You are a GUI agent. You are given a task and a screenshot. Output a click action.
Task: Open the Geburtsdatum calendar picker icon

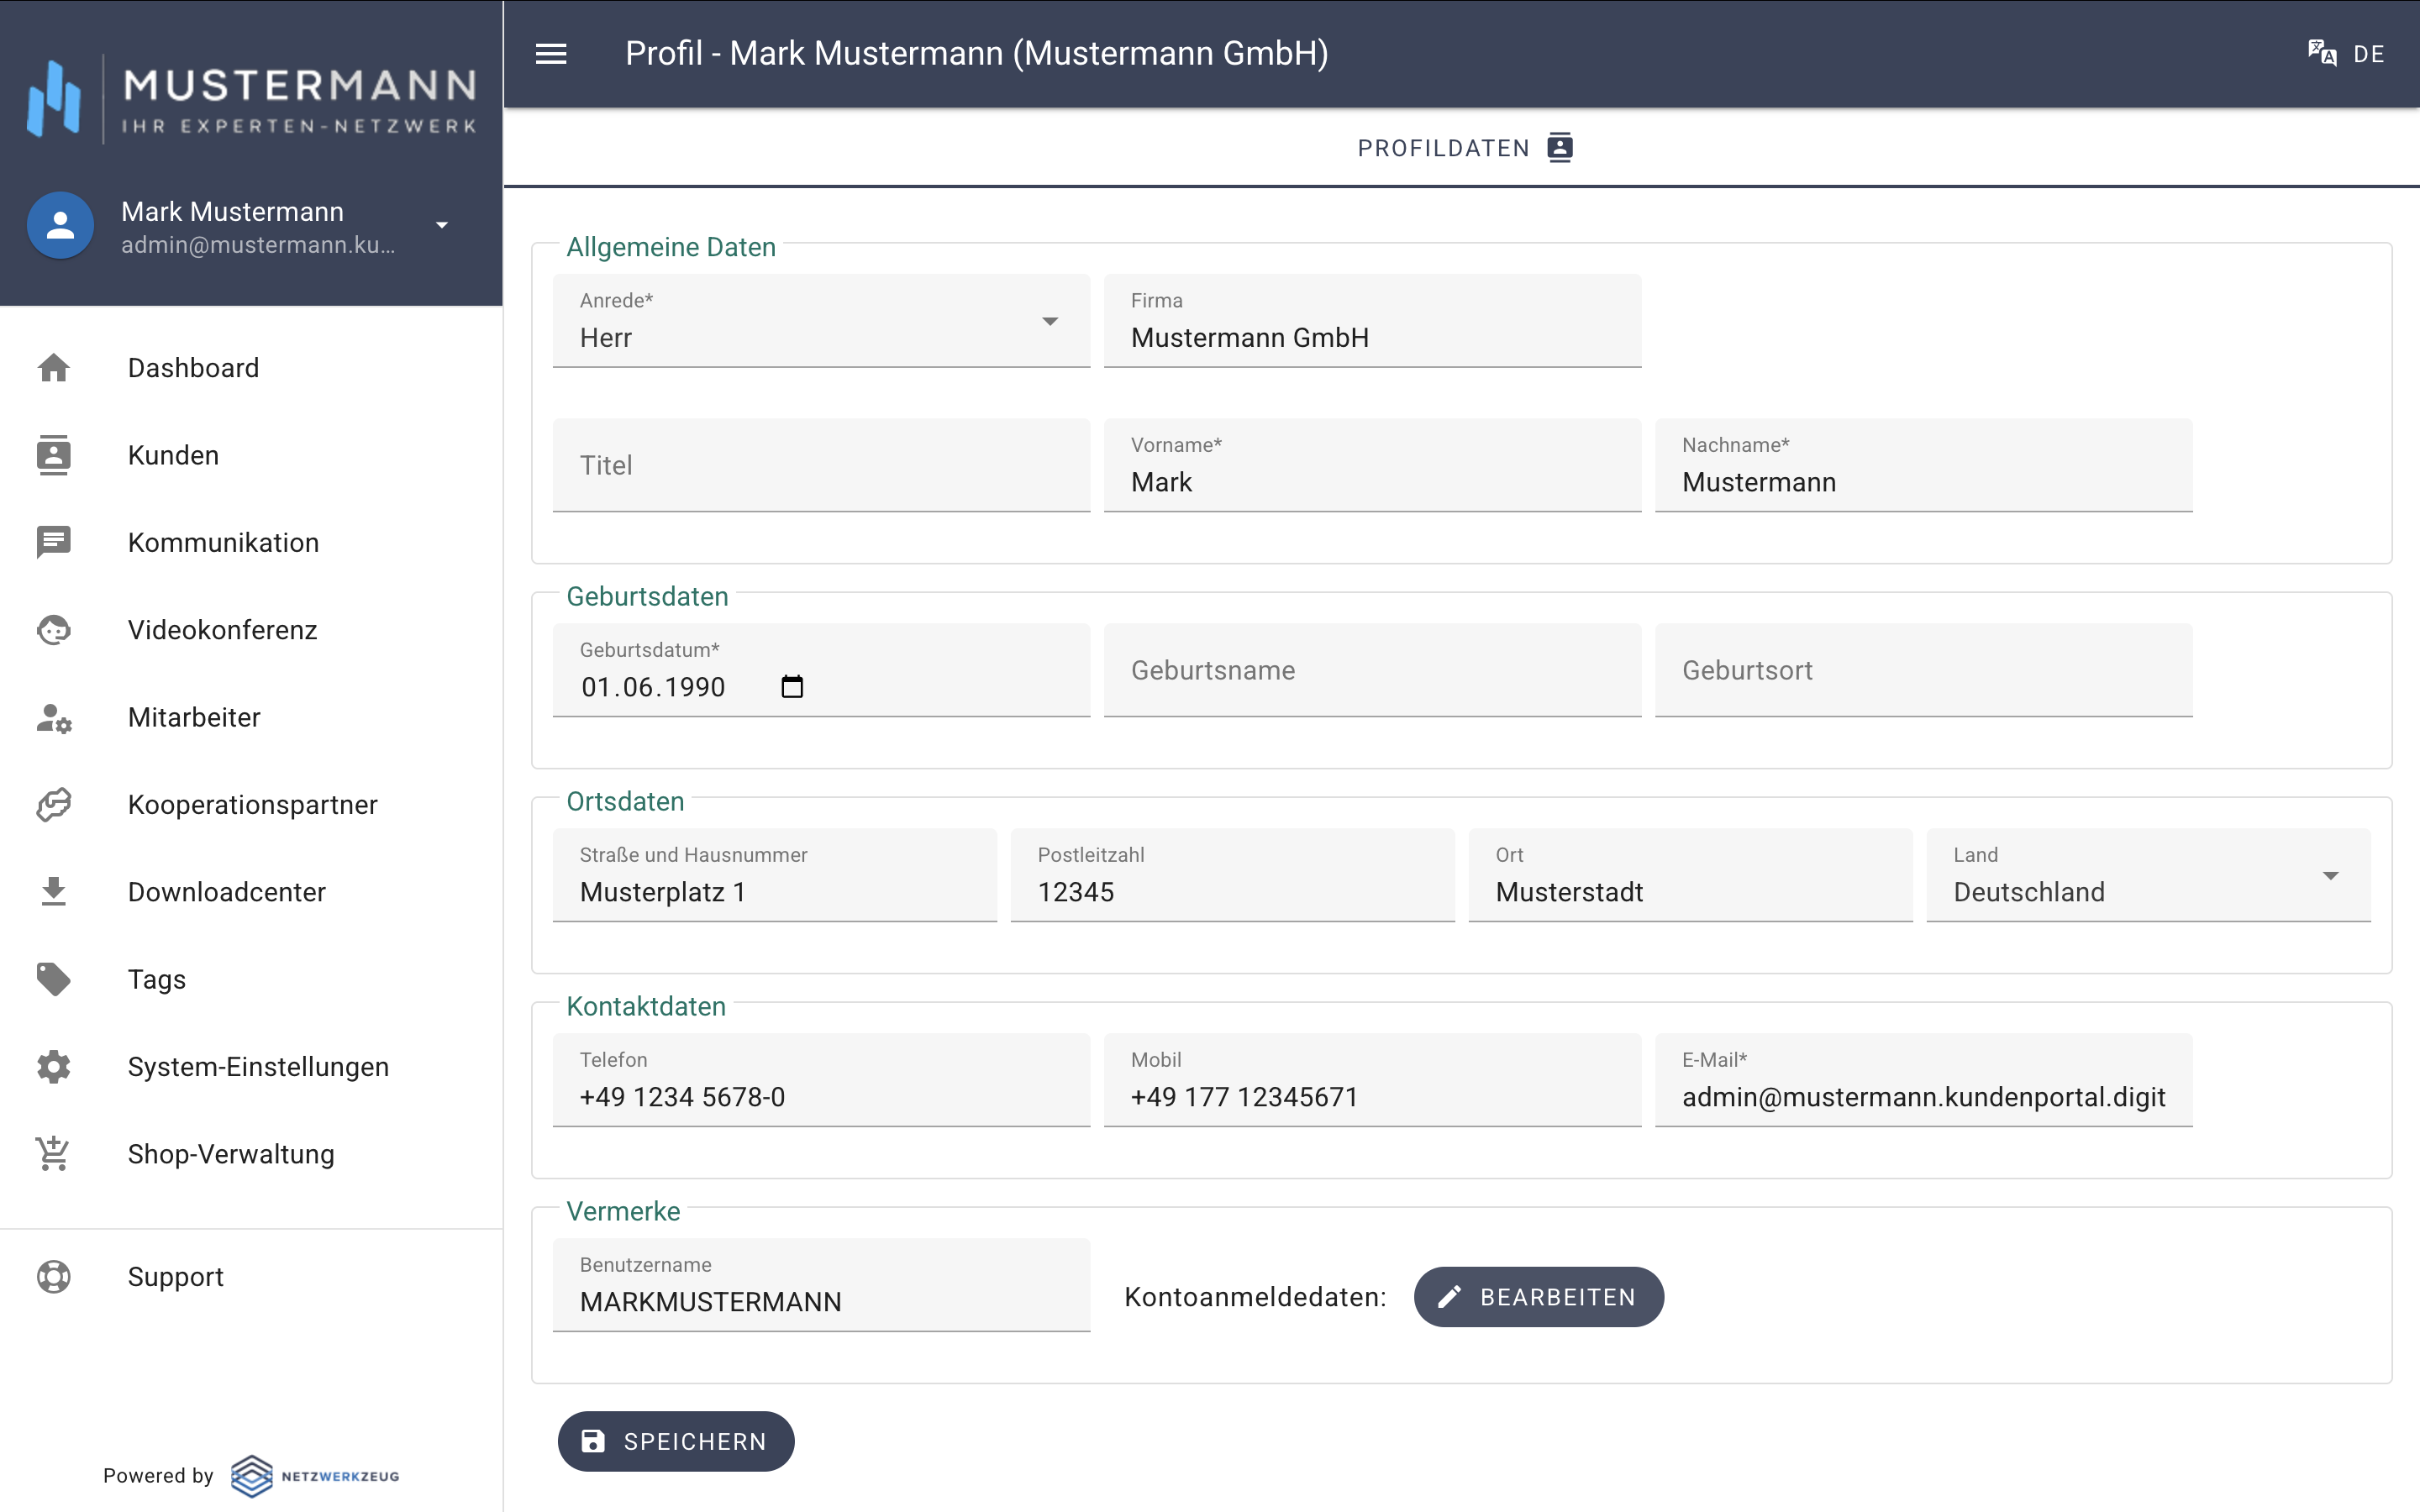(792, 687)
